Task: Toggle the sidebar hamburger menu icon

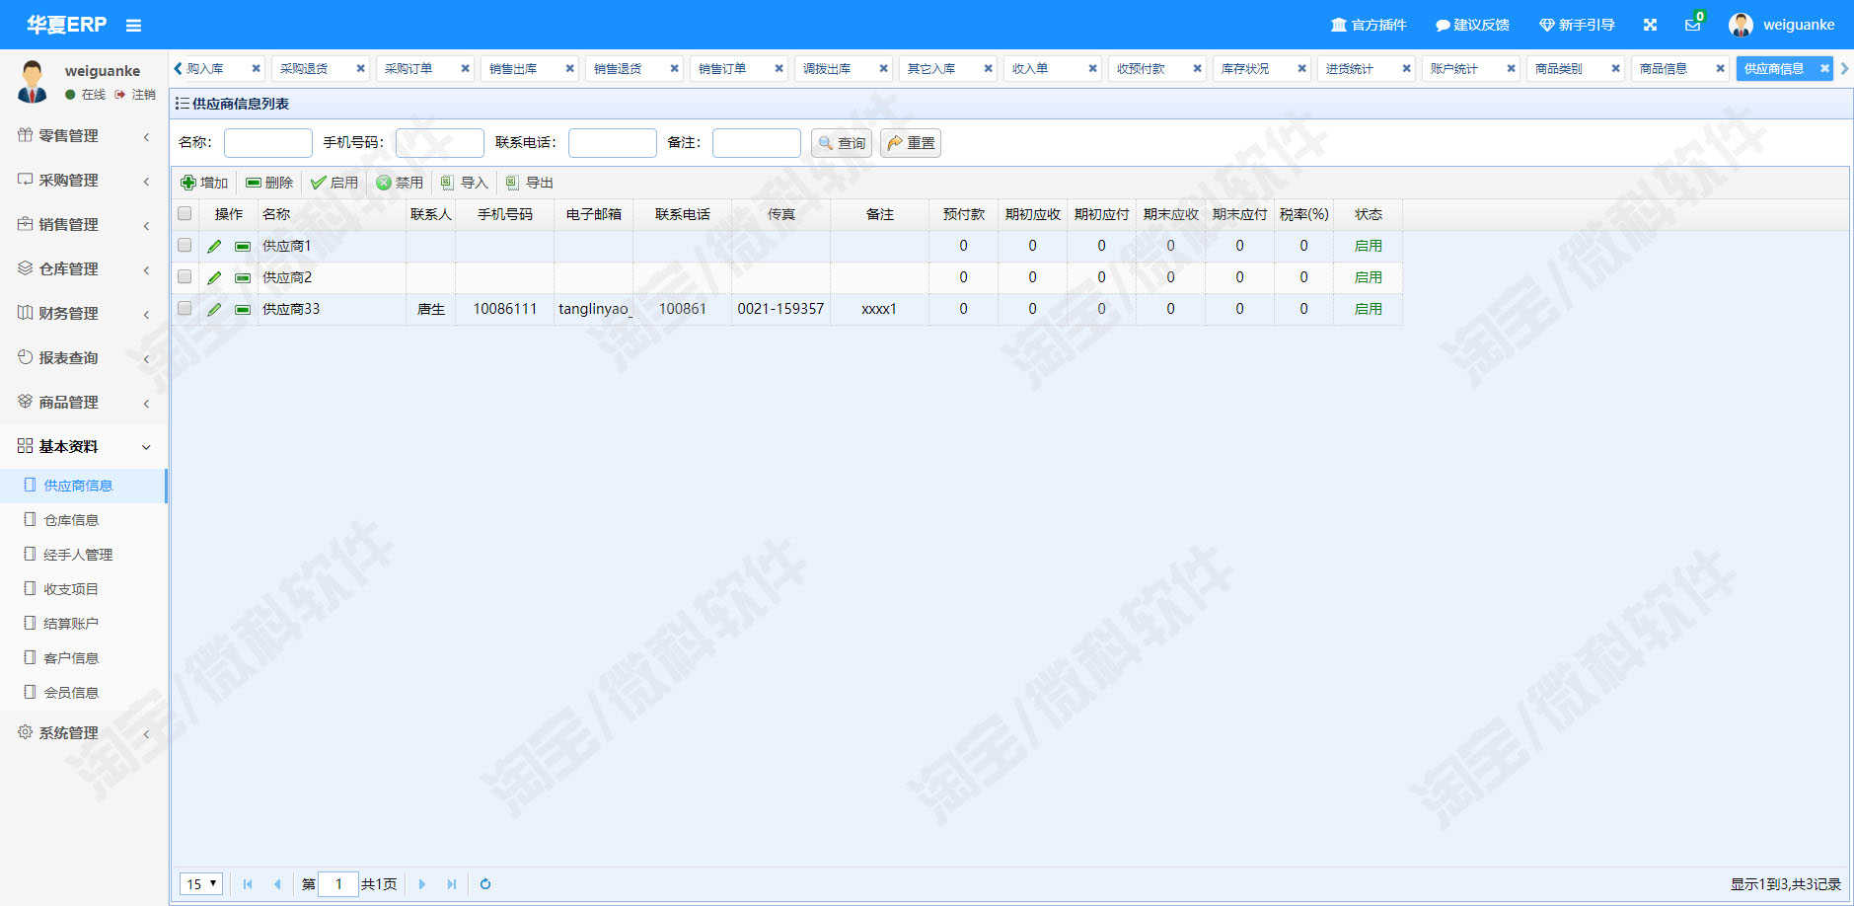Action: coord(133,26)
